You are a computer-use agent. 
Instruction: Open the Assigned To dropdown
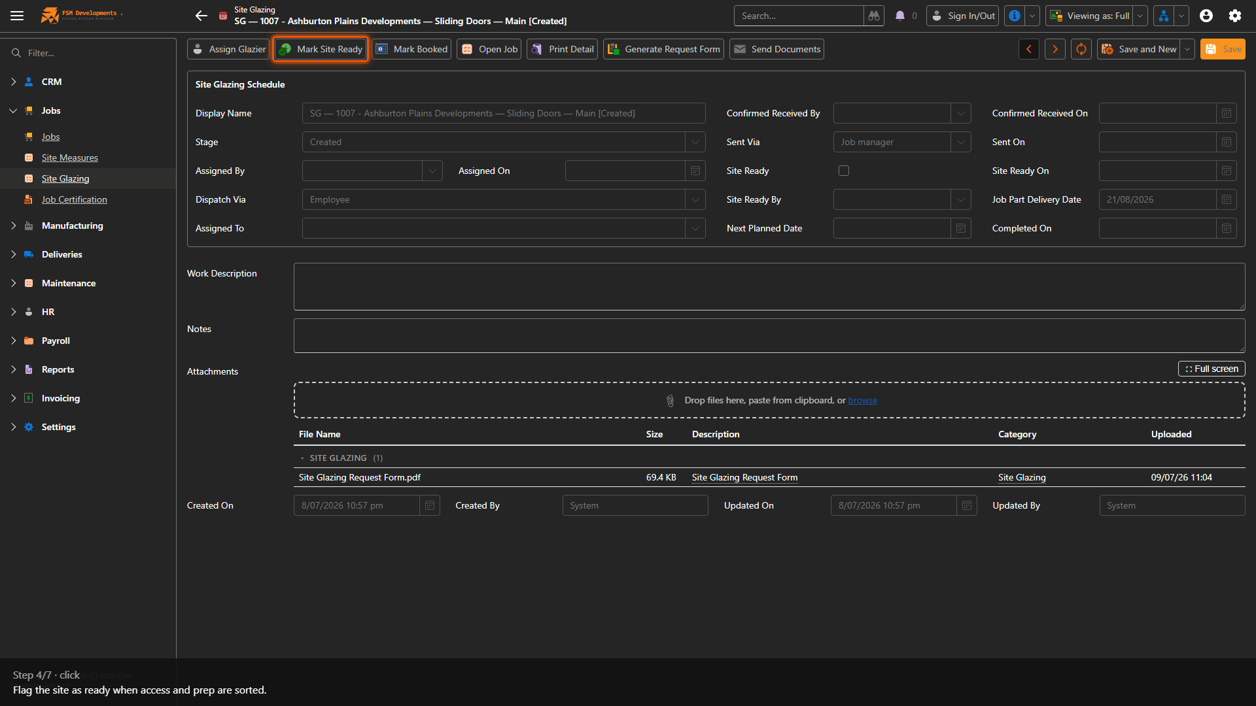tap(695, 228)
